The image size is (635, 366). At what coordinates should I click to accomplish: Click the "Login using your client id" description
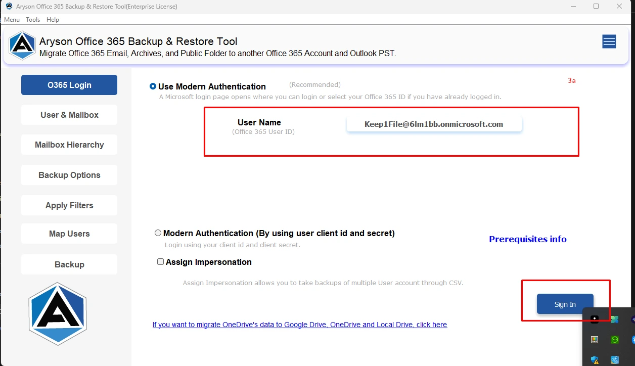tap(233, 245)
